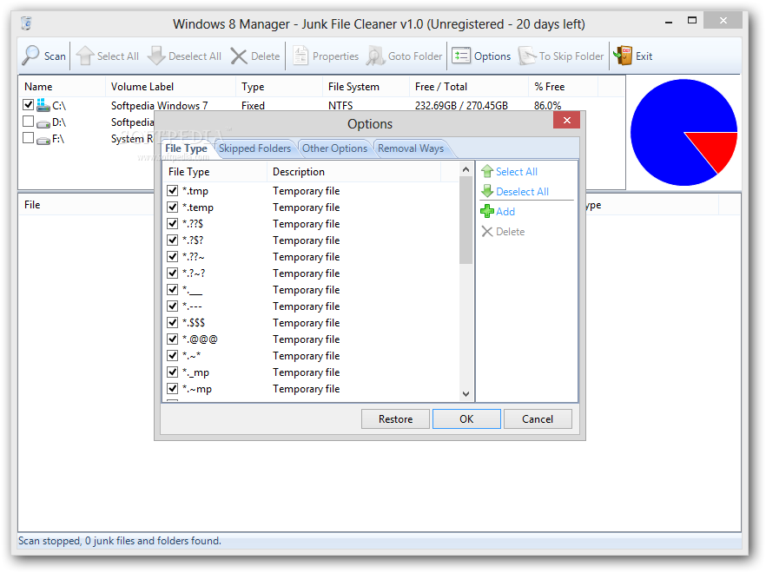Click the file type list scroll down arrow

pos(466,394)
